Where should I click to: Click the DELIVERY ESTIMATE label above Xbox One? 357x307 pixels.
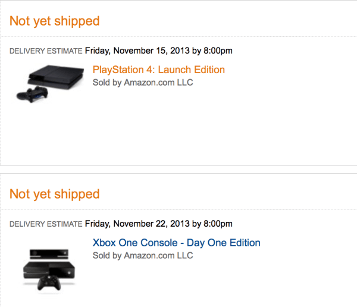(46, 224)
